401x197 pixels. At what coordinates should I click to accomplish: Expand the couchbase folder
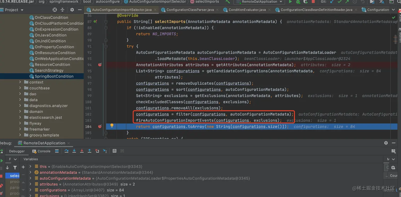click(20, 88)
